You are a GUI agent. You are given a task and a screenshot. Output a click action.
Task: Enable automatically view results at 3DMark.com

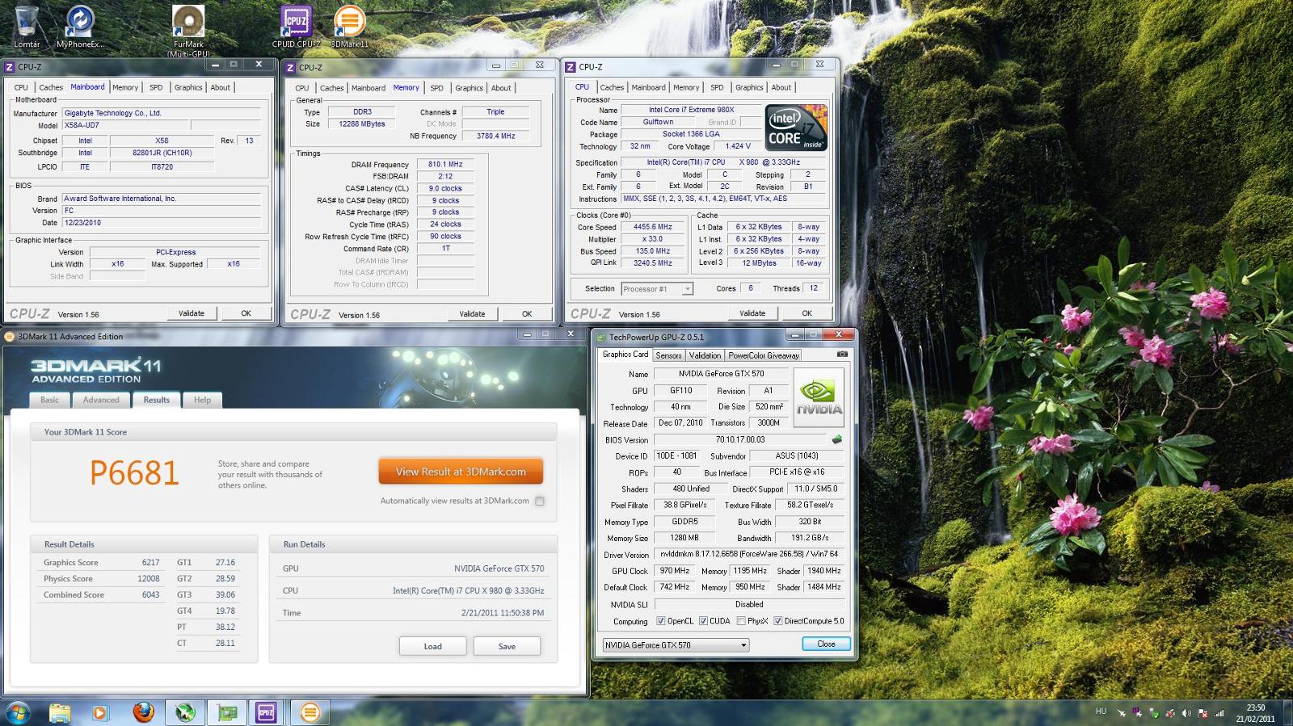(540, 501)
